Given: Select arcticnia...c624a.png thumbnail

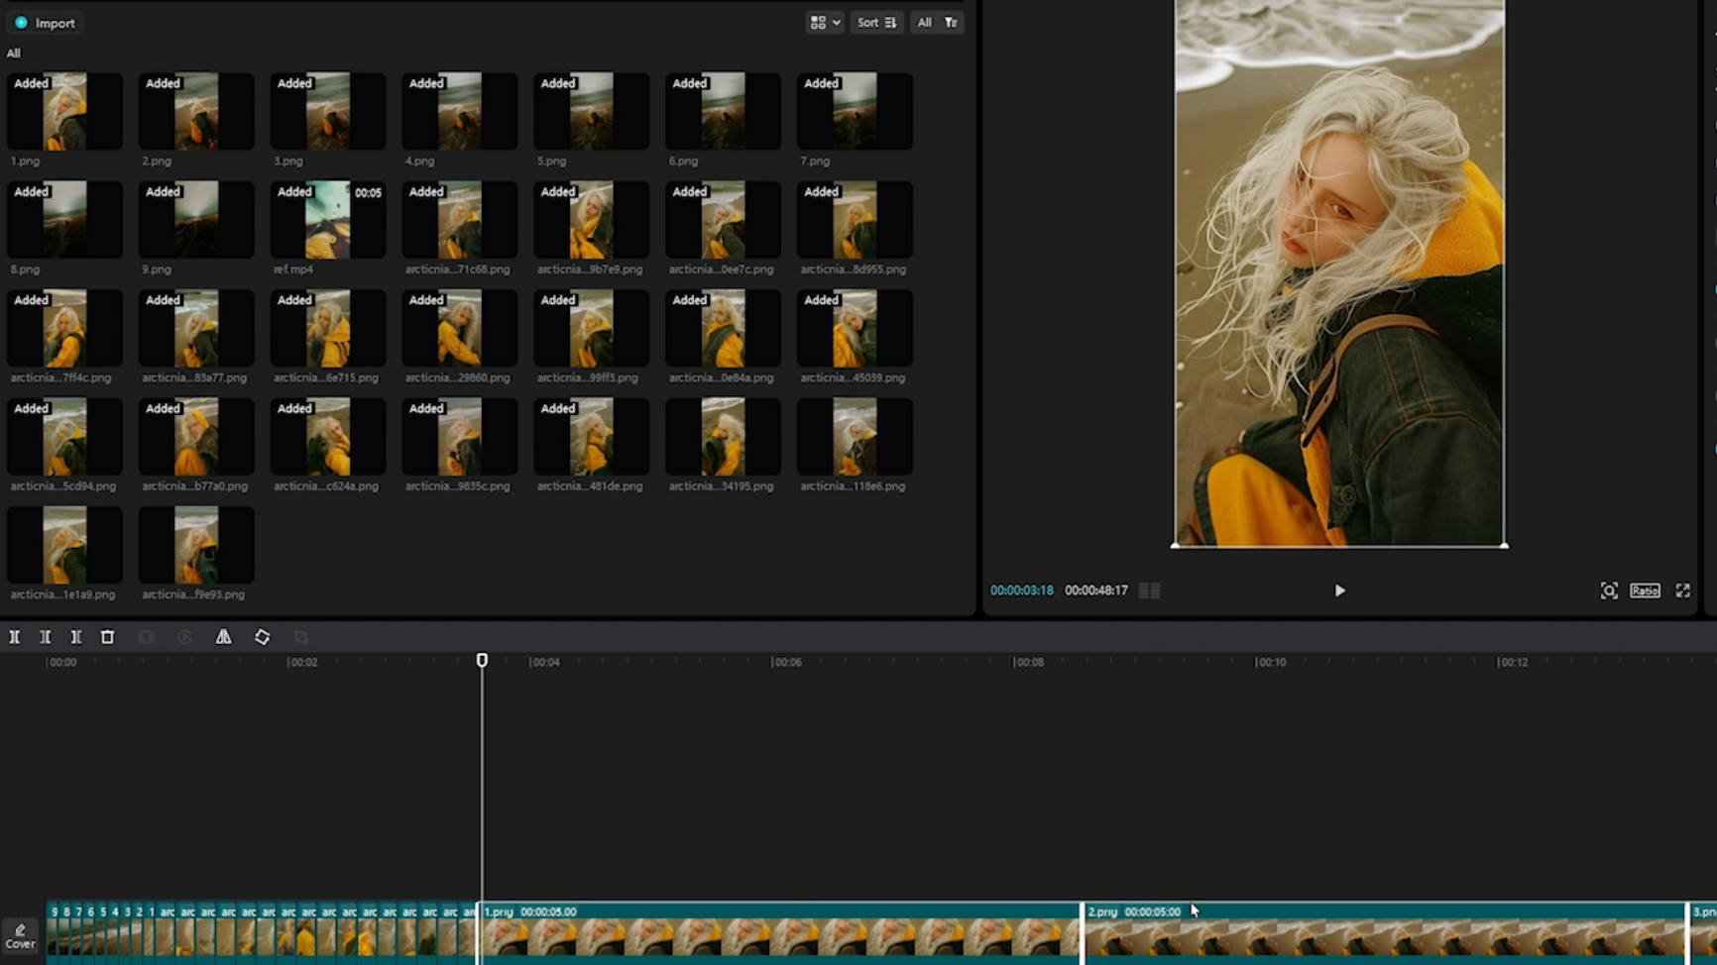Looking at the screenshot, I should (x=328, y=436).
